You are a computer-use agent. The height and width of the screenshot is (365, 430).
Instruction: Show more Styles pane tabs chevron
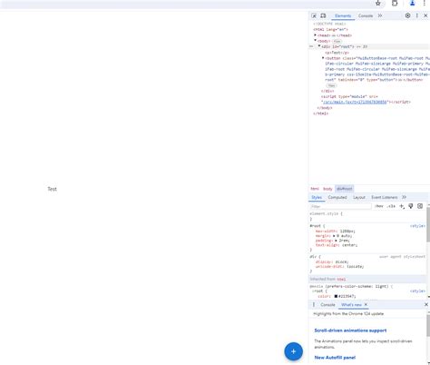[404, 197]
